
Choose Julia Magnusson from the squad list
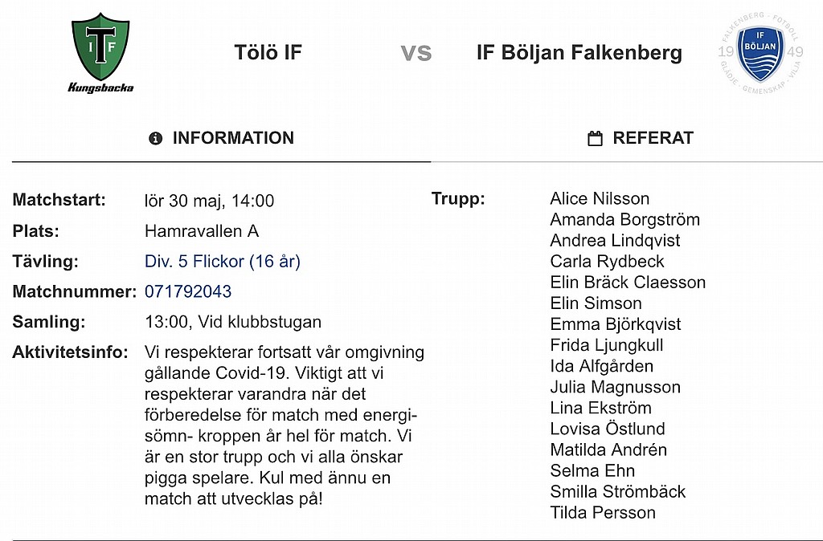pyautogui.click(x=615, y=387)
